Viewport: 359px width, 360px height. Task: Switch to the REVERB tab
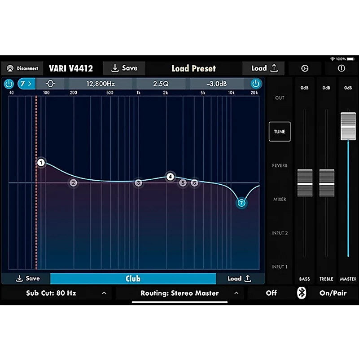pyautogui.click(x=280, y=165)
